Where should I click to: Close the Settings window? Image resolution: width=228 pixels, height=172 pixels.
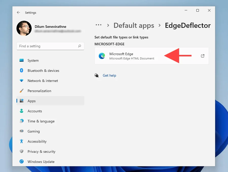point(209,10)
